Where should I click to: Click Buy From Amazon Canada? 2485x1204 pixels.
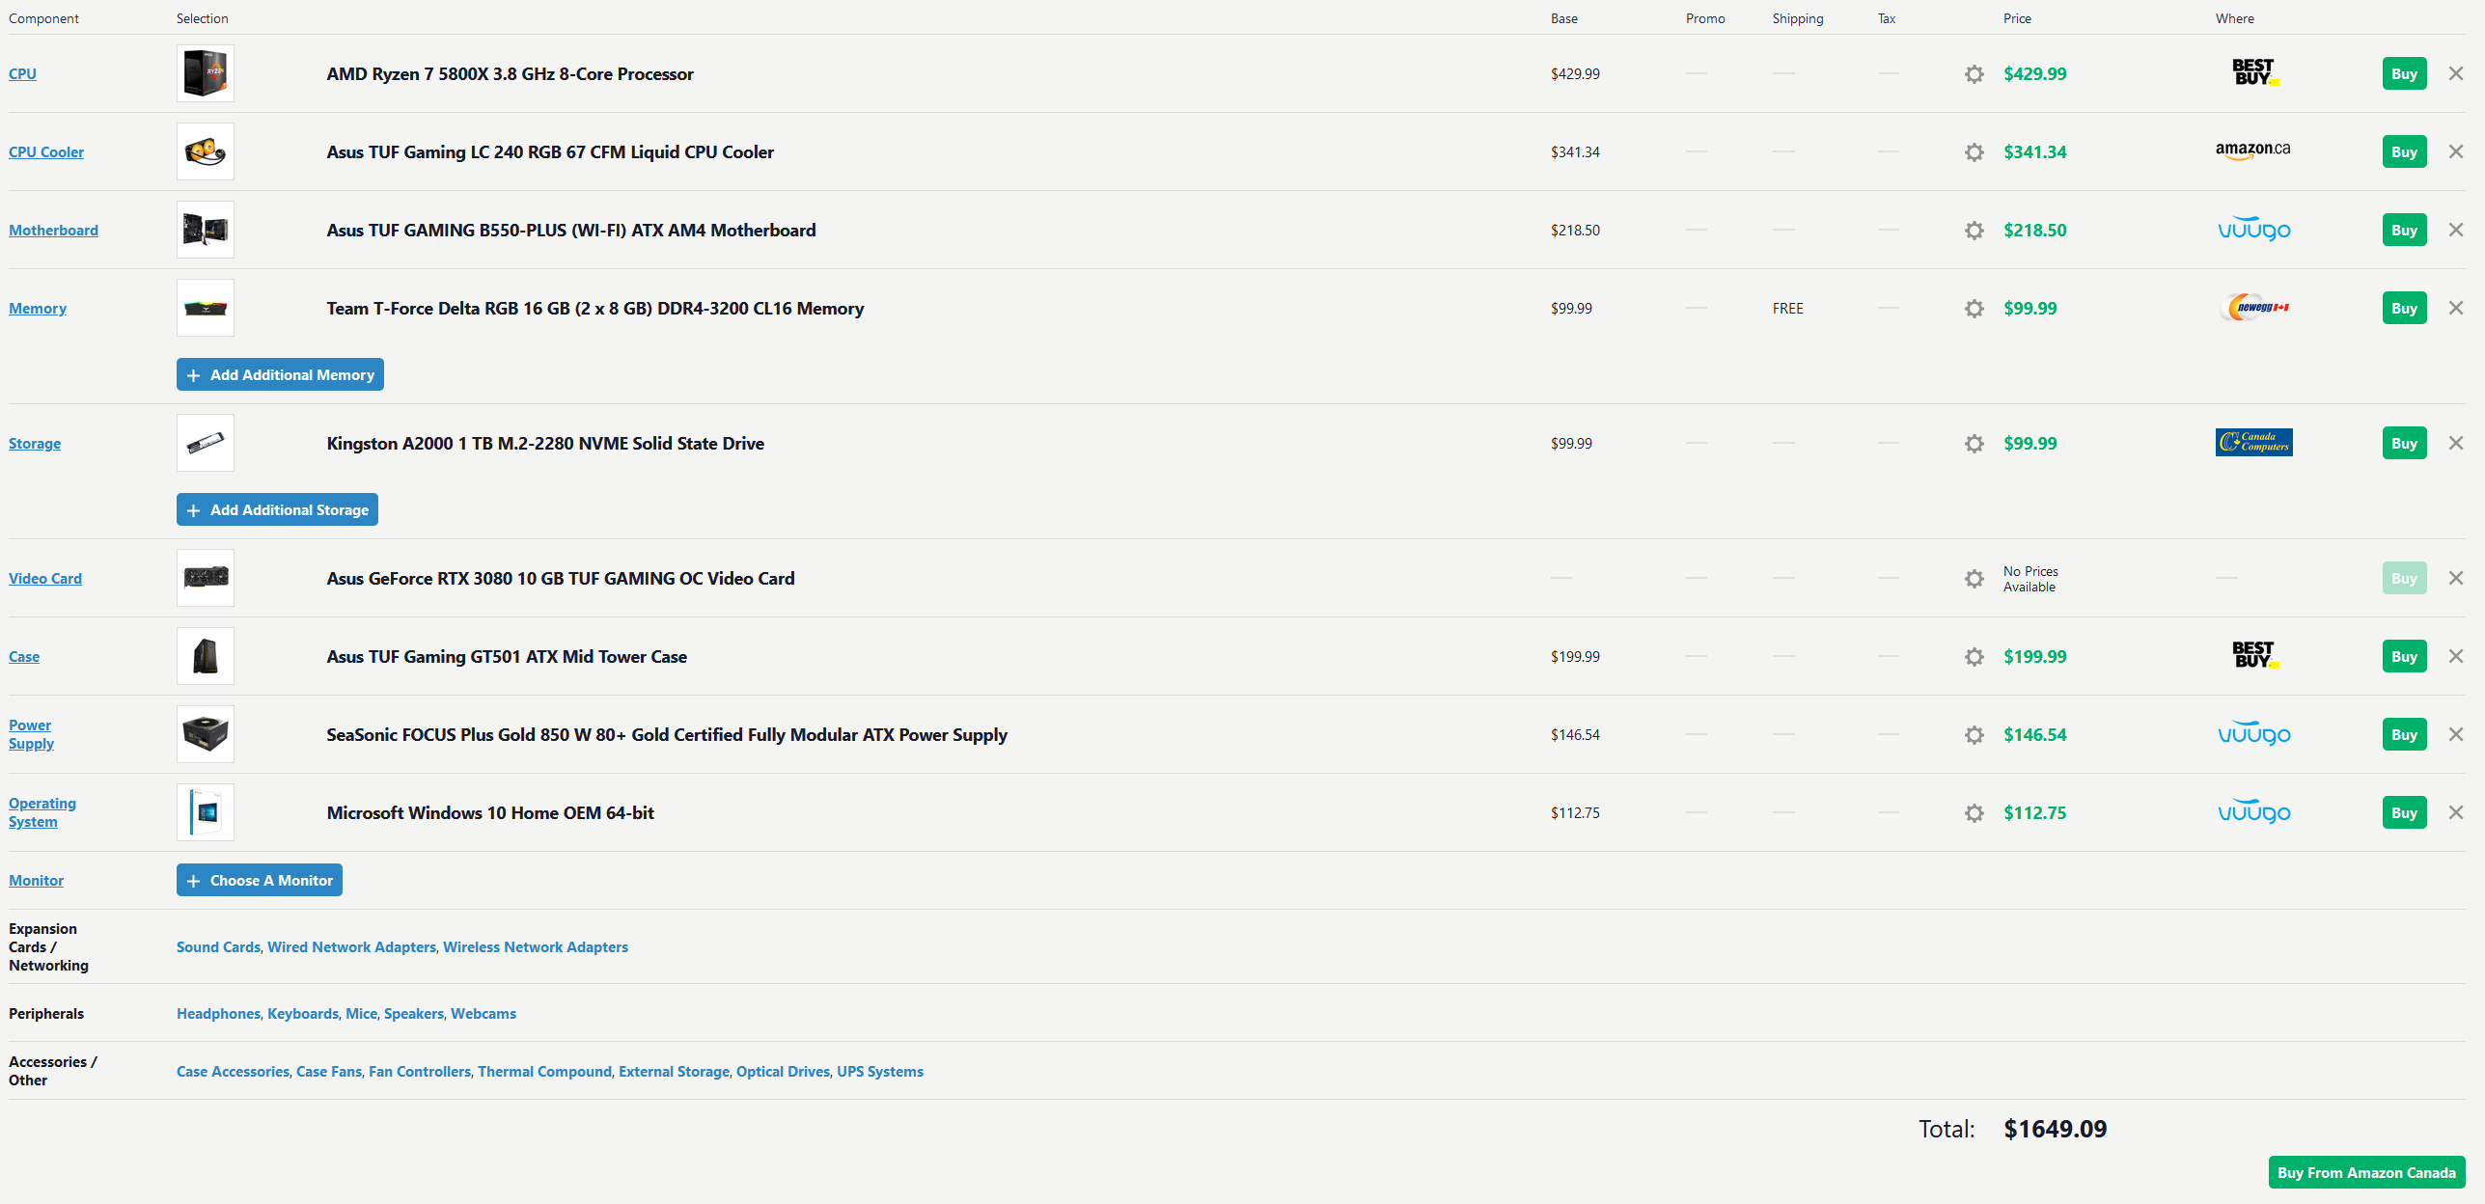click(2365, 1173)
